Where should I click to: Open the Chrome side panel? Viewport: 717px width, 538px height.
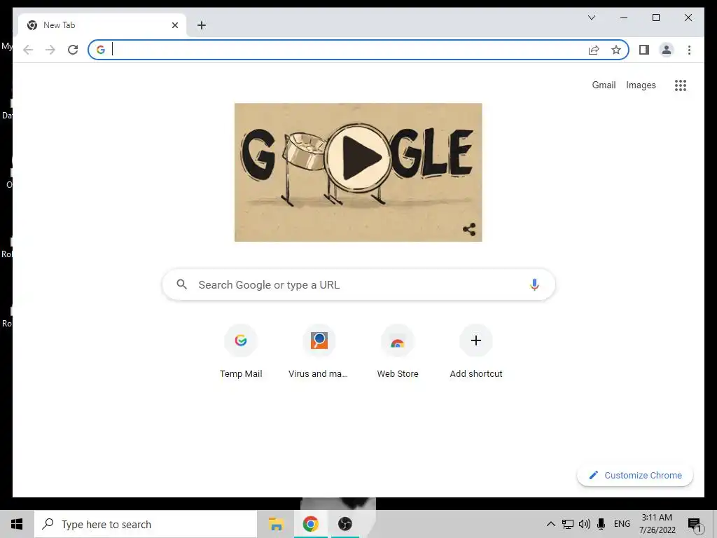644,50
